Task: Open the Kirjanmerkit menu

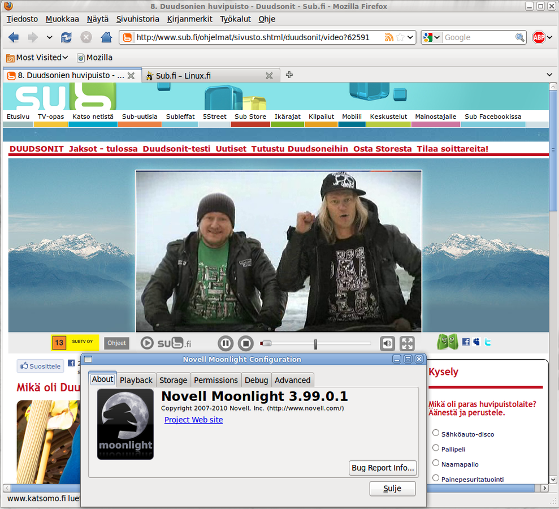Action: coord(189,19)
